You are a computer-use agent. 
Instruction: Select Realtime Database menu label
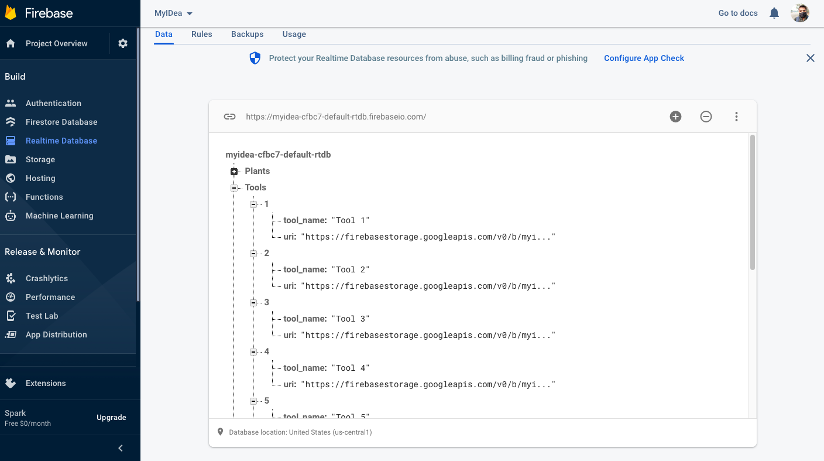coord(61,141)
